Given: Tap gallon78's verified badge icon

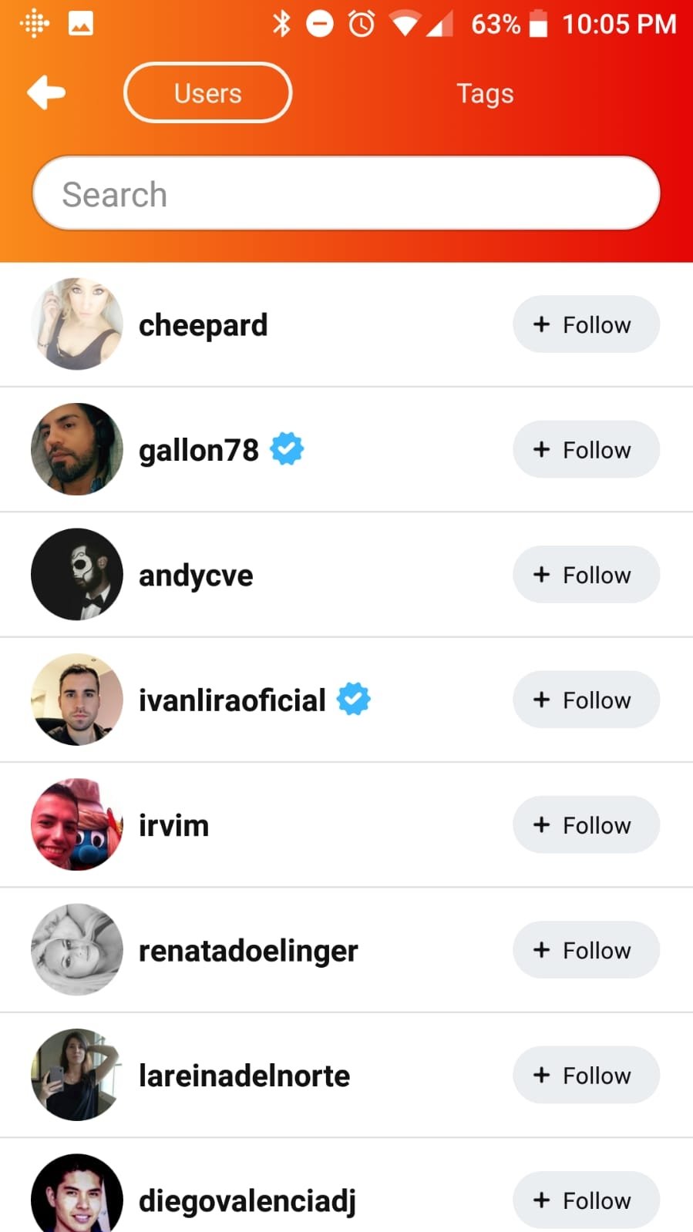Looking at the screenshot, I should click(x=287, y=449).
